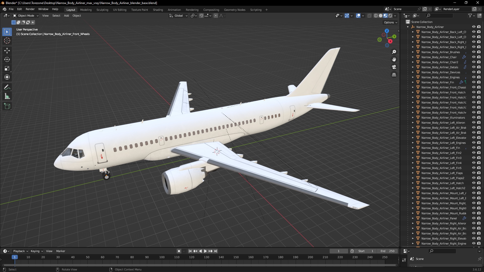Open outliner filter funnel icon

(470, 16)
